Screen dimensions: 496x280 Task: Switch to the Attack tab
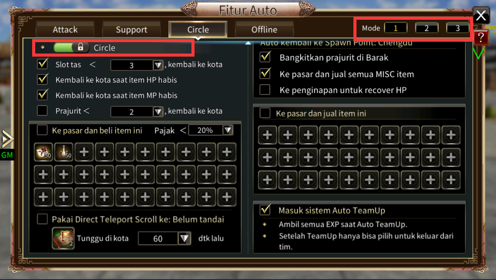[x=65, y=30]
